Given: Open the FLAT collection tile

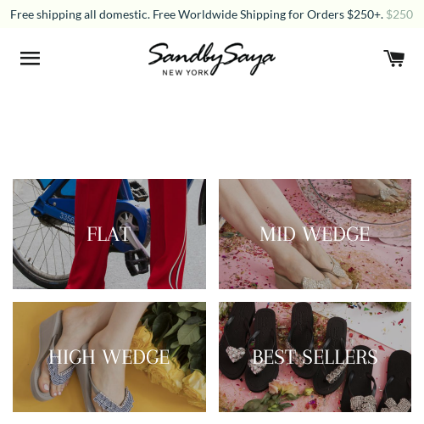Looking at the screenshot, I should pyautogui.click(x=109, y=234).
